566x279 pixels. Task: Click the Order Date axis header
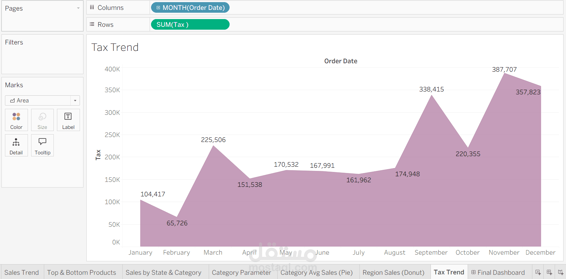pyautogui.click(x=341, y=61)
